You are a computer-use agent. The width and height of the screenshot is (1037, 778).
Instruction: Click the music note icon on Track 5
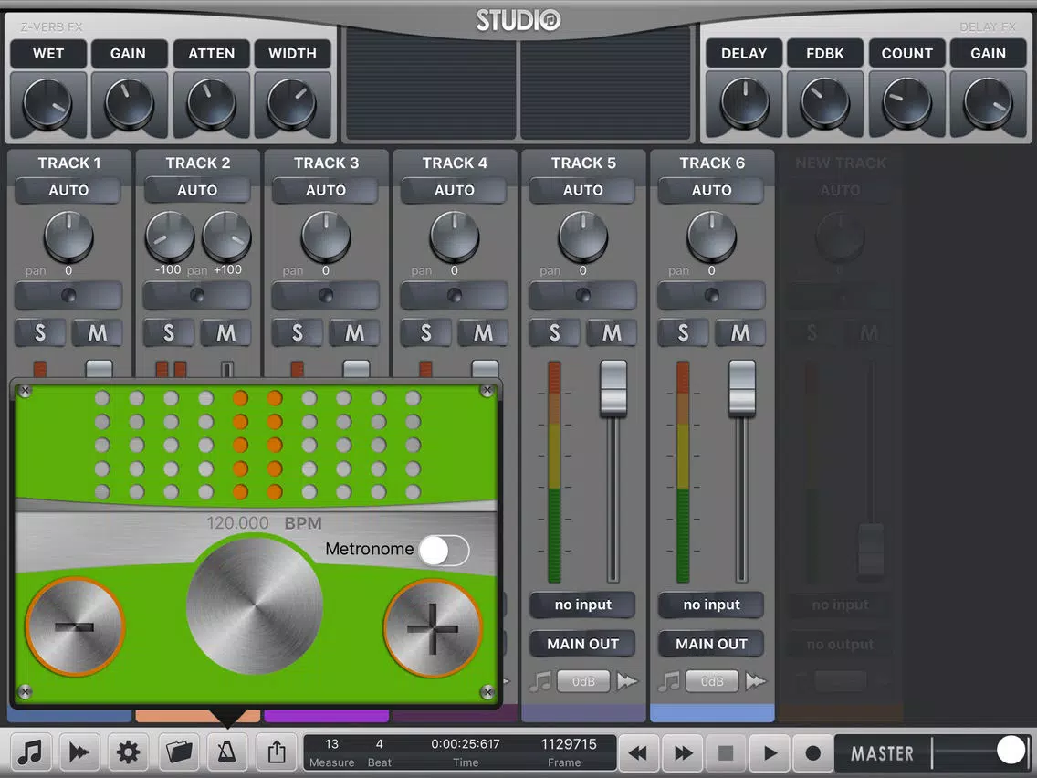click(x=540, y=681)
